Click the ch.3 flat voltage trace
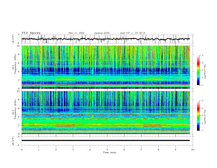The width and height of the screenshot is (217, 168). tap(105, 141)
